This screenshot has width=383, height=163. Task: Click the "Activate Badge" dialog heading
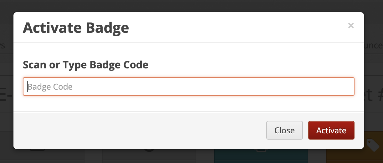[x=76, y=28]
